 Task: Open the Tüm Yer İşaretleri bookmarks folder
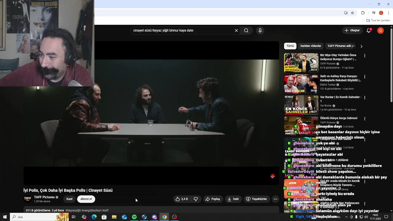point(378,21)
